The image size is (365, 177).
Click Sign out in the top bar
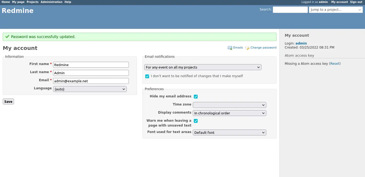click(356, 2)
